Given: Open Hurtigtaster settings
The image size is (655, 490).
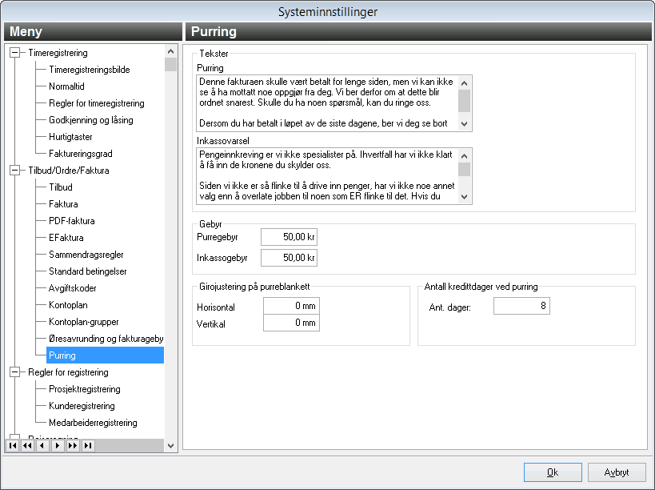Looking at the screenshot, I should 70,137.
